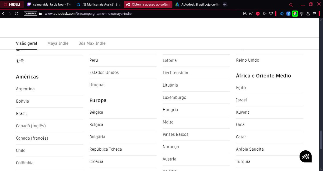Image resolution: width=323 pixels, height=171 pixels.
Task: Open Easy Setup sliders icon
Action: [x=315, y=14]
